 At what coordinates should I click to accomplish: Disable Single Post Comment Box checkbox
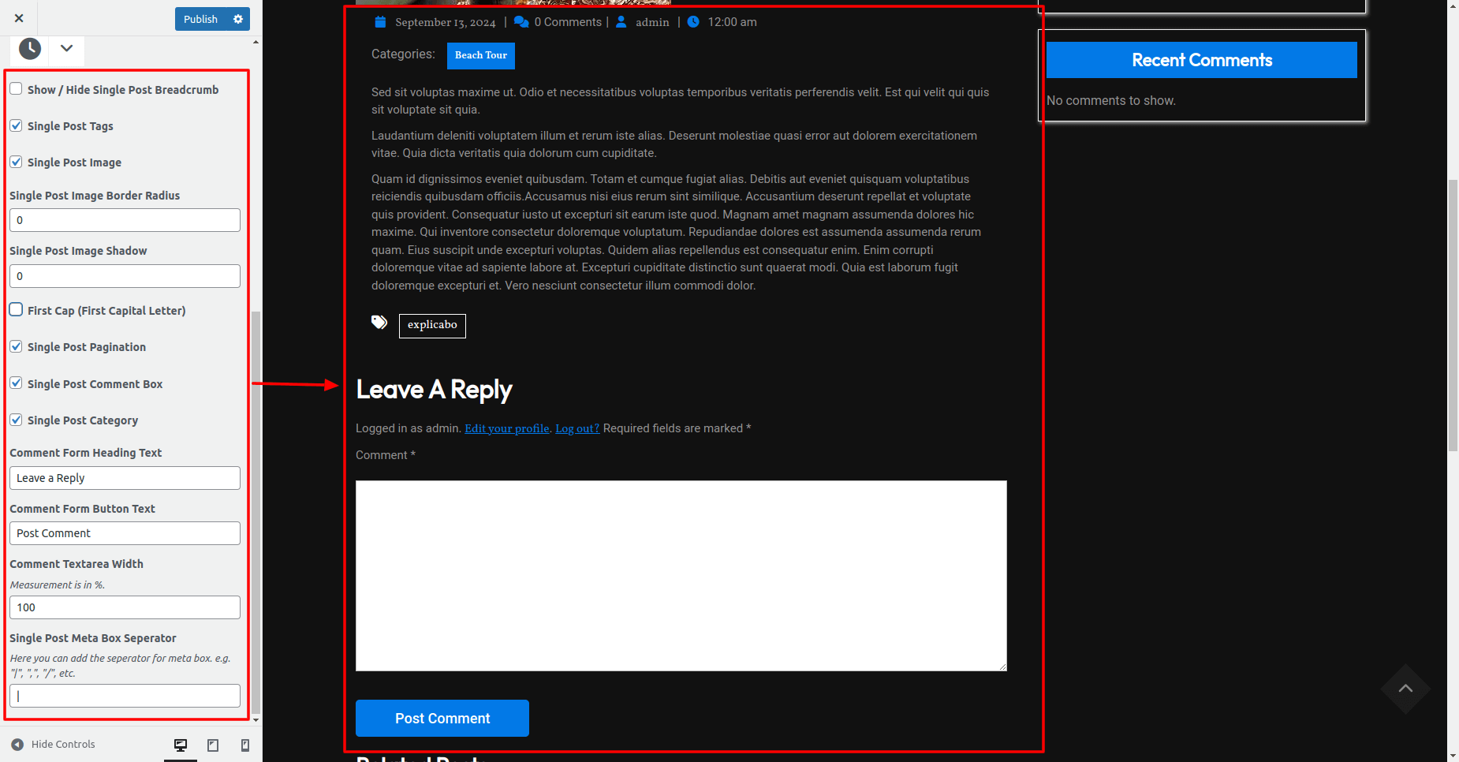point(16,383)
